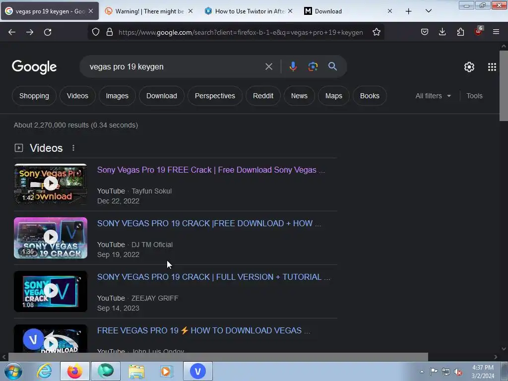Open the Videos section three-dot menu
Screen dimensions: 508x381
[73, 148]
